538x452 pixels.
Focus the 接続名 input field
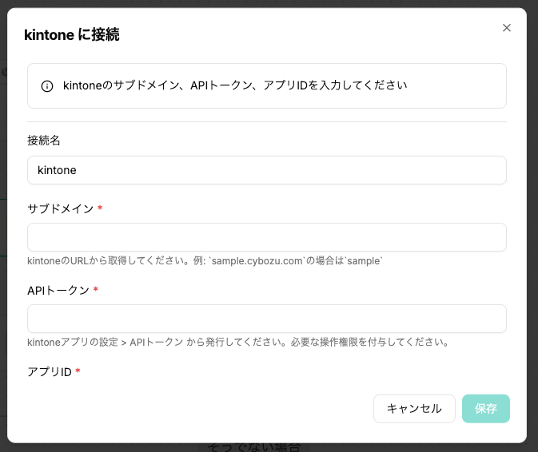click(266, 170)
